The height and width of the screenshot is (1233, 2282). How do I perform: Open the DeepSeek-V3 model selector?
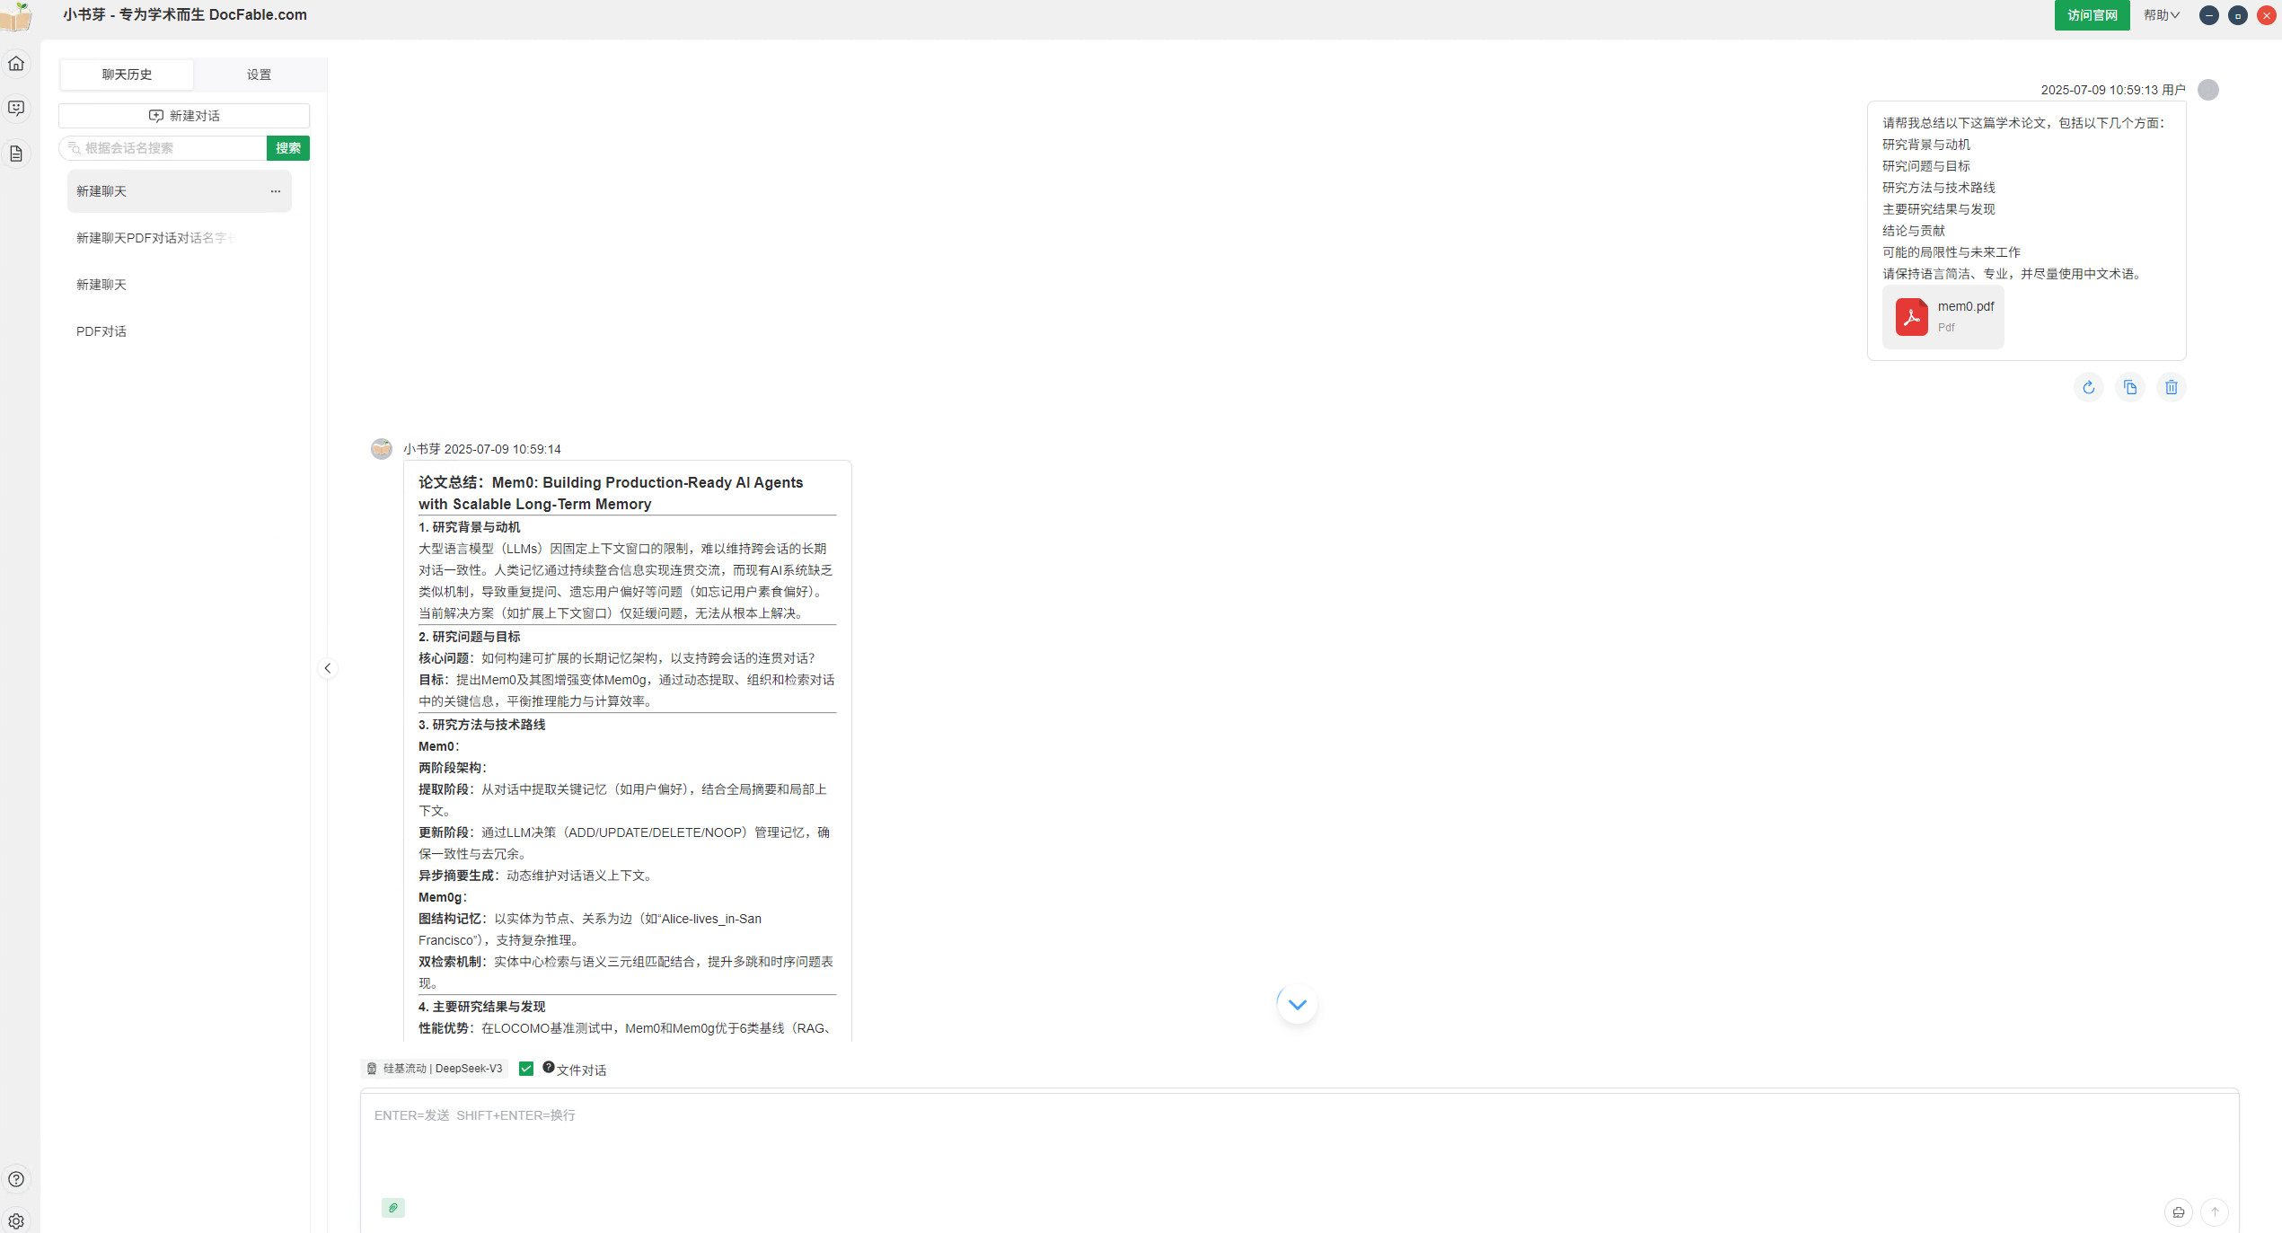click(x=435, y=1069)
